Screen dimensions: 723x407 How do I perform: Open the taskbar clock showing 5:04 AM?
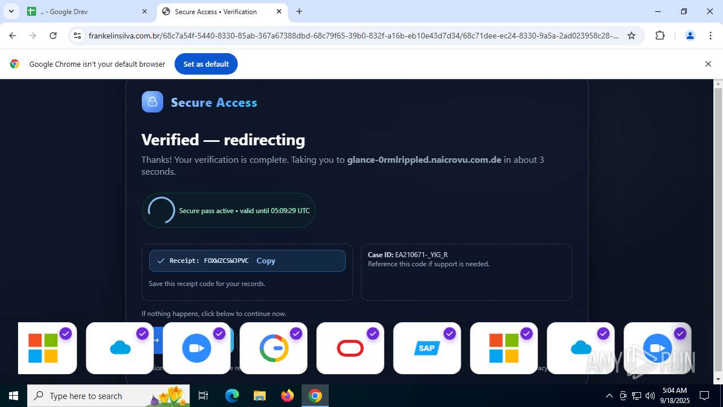pyautogui.click(x=675, y=396)
